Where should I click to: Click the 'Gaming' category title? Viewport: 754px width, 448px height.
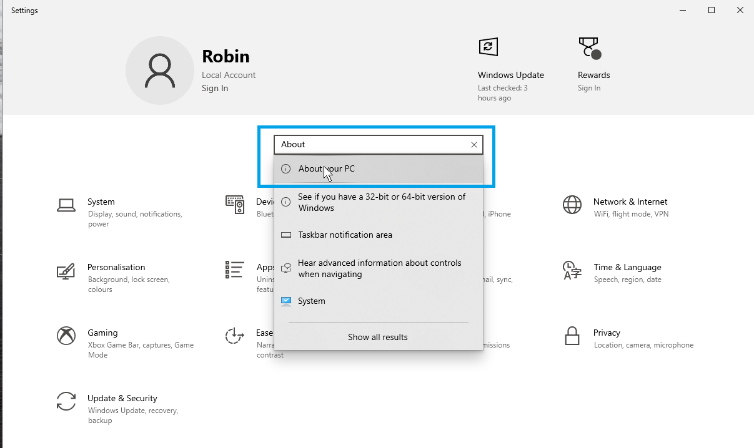click(102, 333)
